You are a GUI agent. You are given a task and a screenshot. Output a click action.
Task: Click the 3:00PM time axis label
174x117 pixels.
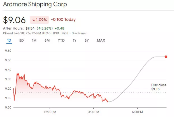(x=93, y=112)
